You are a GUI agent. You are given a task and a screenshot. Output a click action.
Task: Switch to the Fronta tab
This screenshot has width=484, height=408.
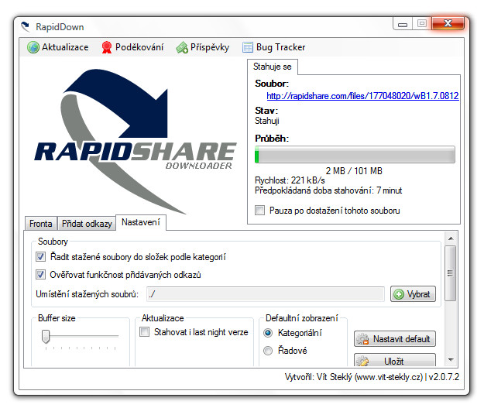point(41,224)
